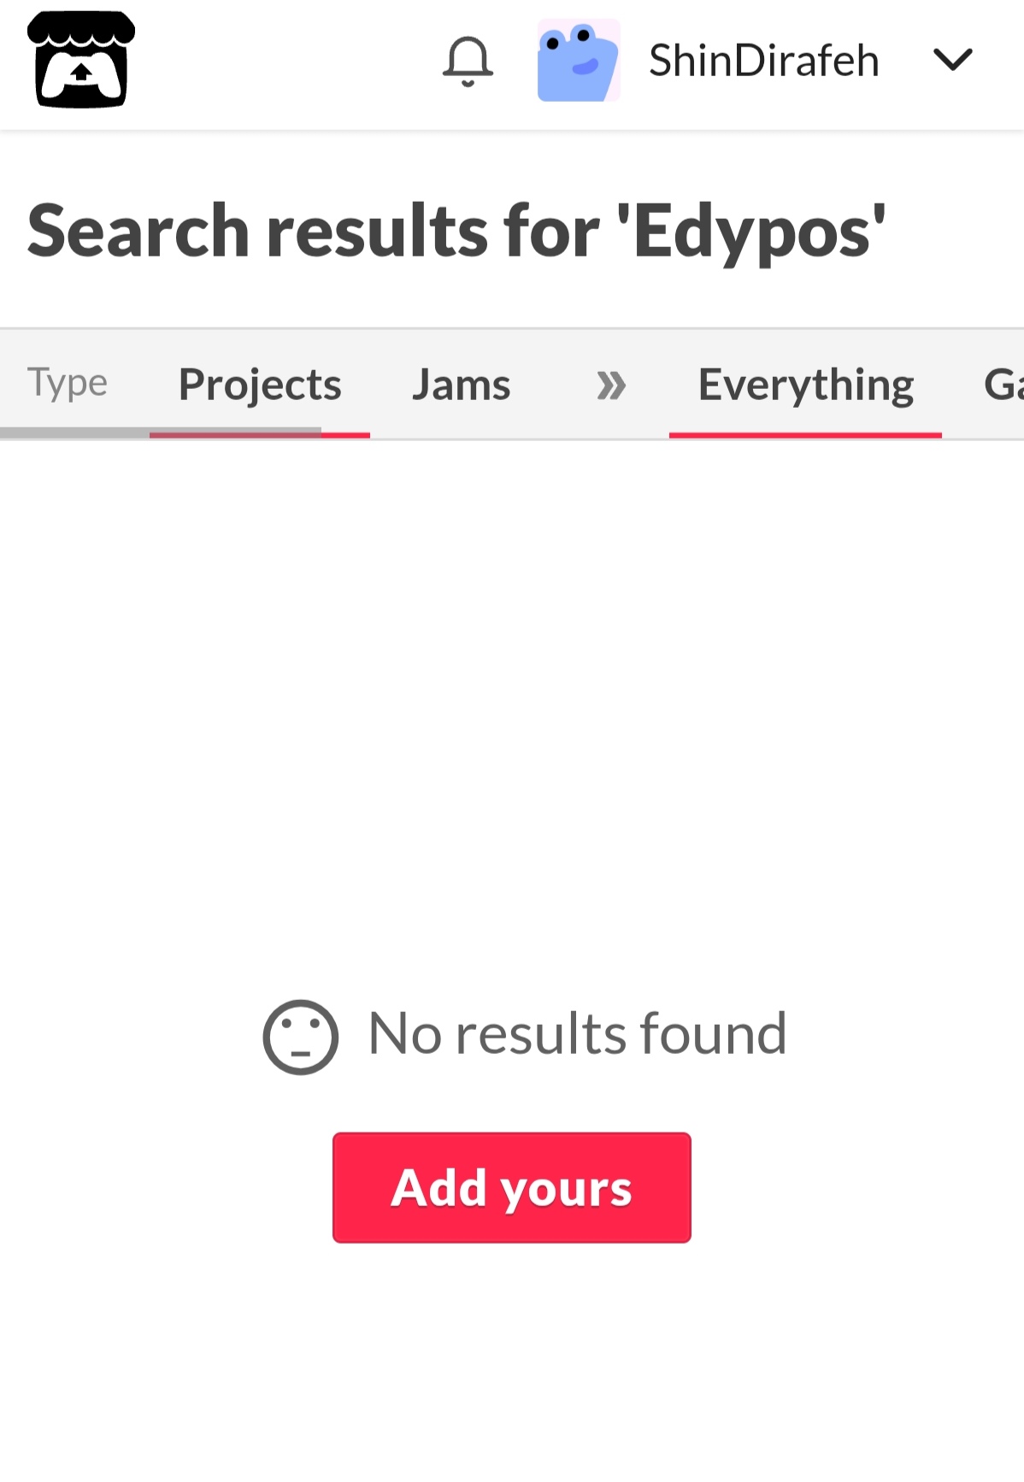The height and width of the screenshot is (1482, 1024).
Task: Click the Search results for 'Edypos' heading
Action: tap(456, 231)
